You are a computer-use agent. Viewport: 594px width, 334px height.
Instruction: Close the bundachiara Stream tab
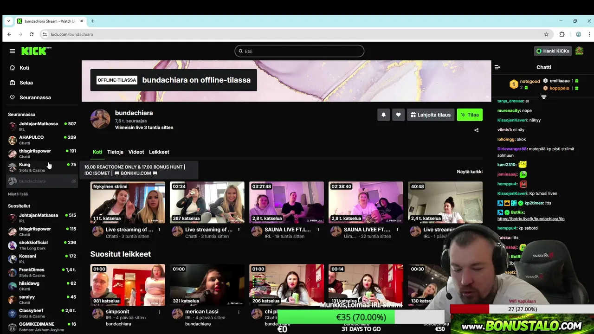point(82,21)
